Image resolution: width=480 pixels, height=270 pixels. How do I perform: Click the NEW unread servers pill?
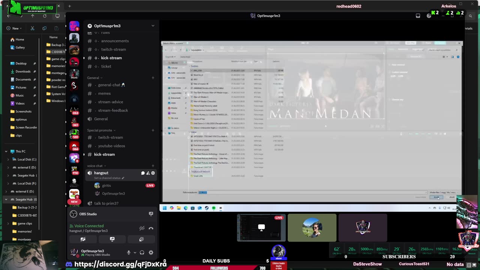74,202
